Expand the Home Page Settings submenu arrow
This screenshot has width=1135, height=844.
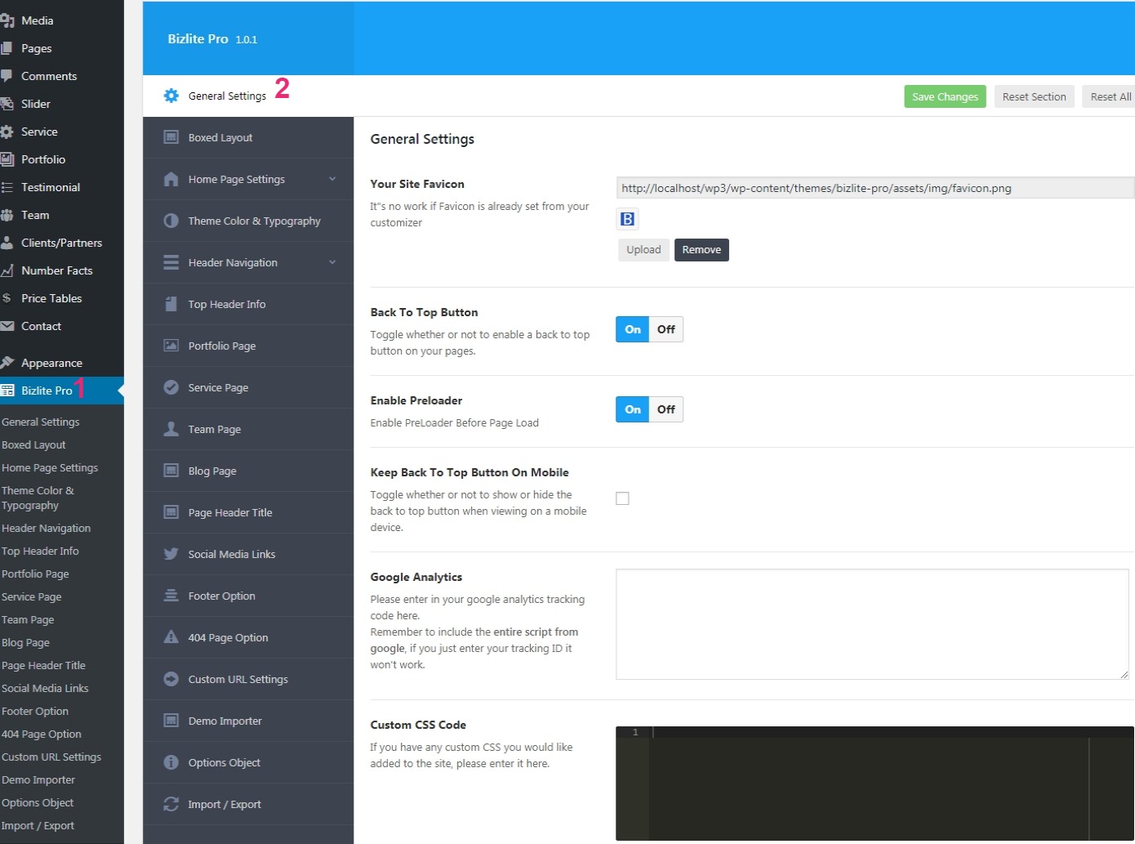point(332,179)
